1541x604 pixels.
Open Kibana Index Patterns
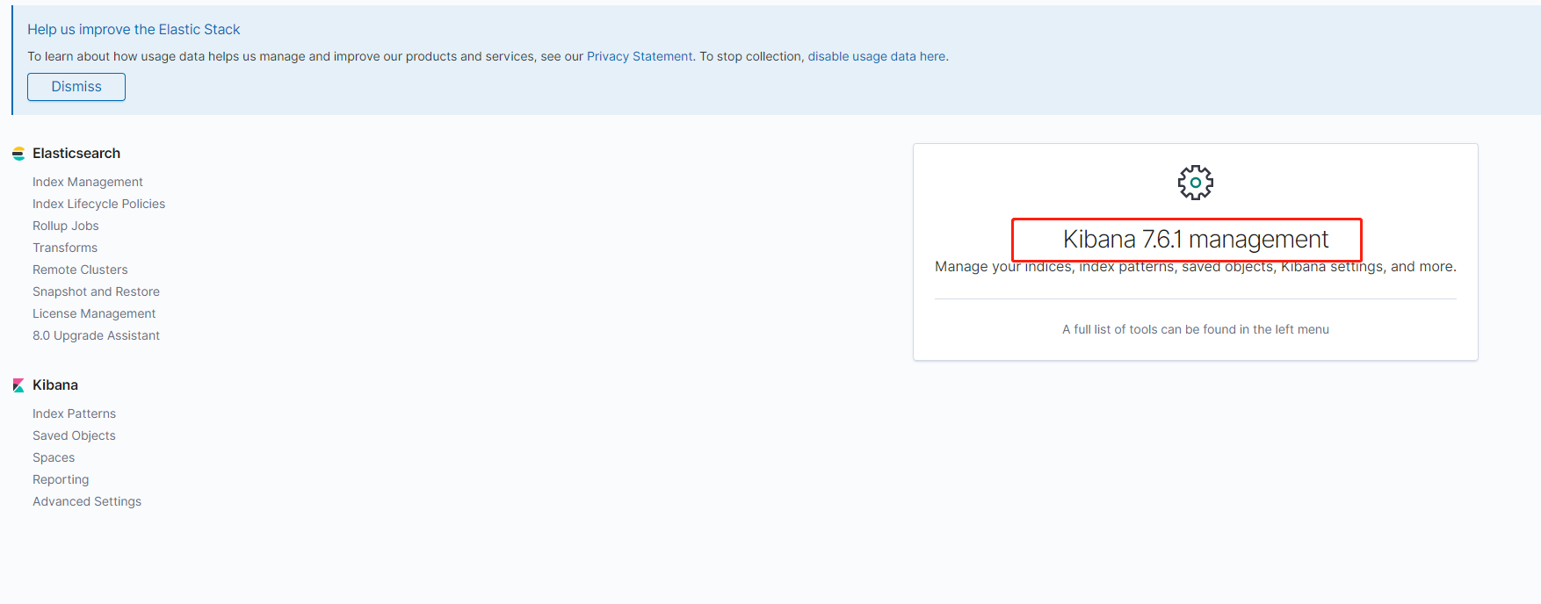click(74, 413)
